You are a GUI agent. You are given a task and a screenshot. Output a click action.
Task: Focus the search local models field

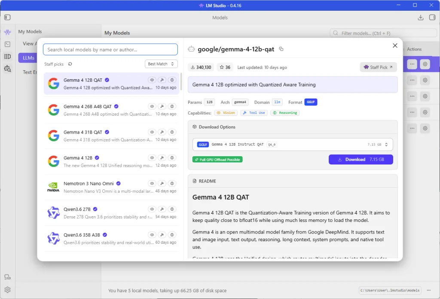[x=110, y=50]
